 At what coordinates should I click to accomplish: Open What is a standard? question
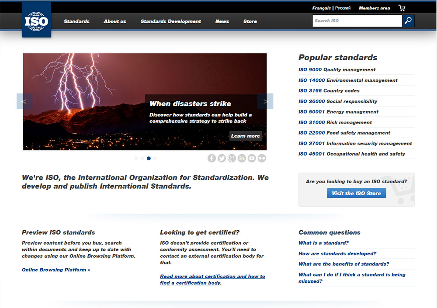pos(323,243)
